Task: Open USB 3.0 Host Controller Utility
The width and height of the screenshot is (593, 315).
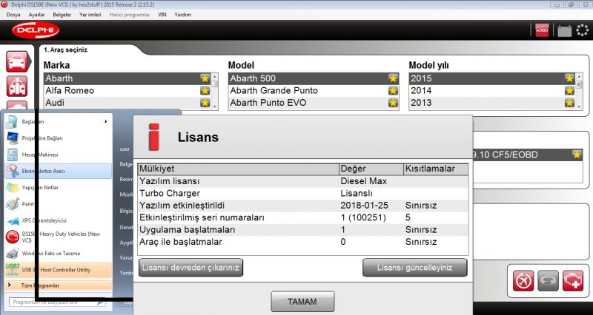Action: (x=59, y=270)
